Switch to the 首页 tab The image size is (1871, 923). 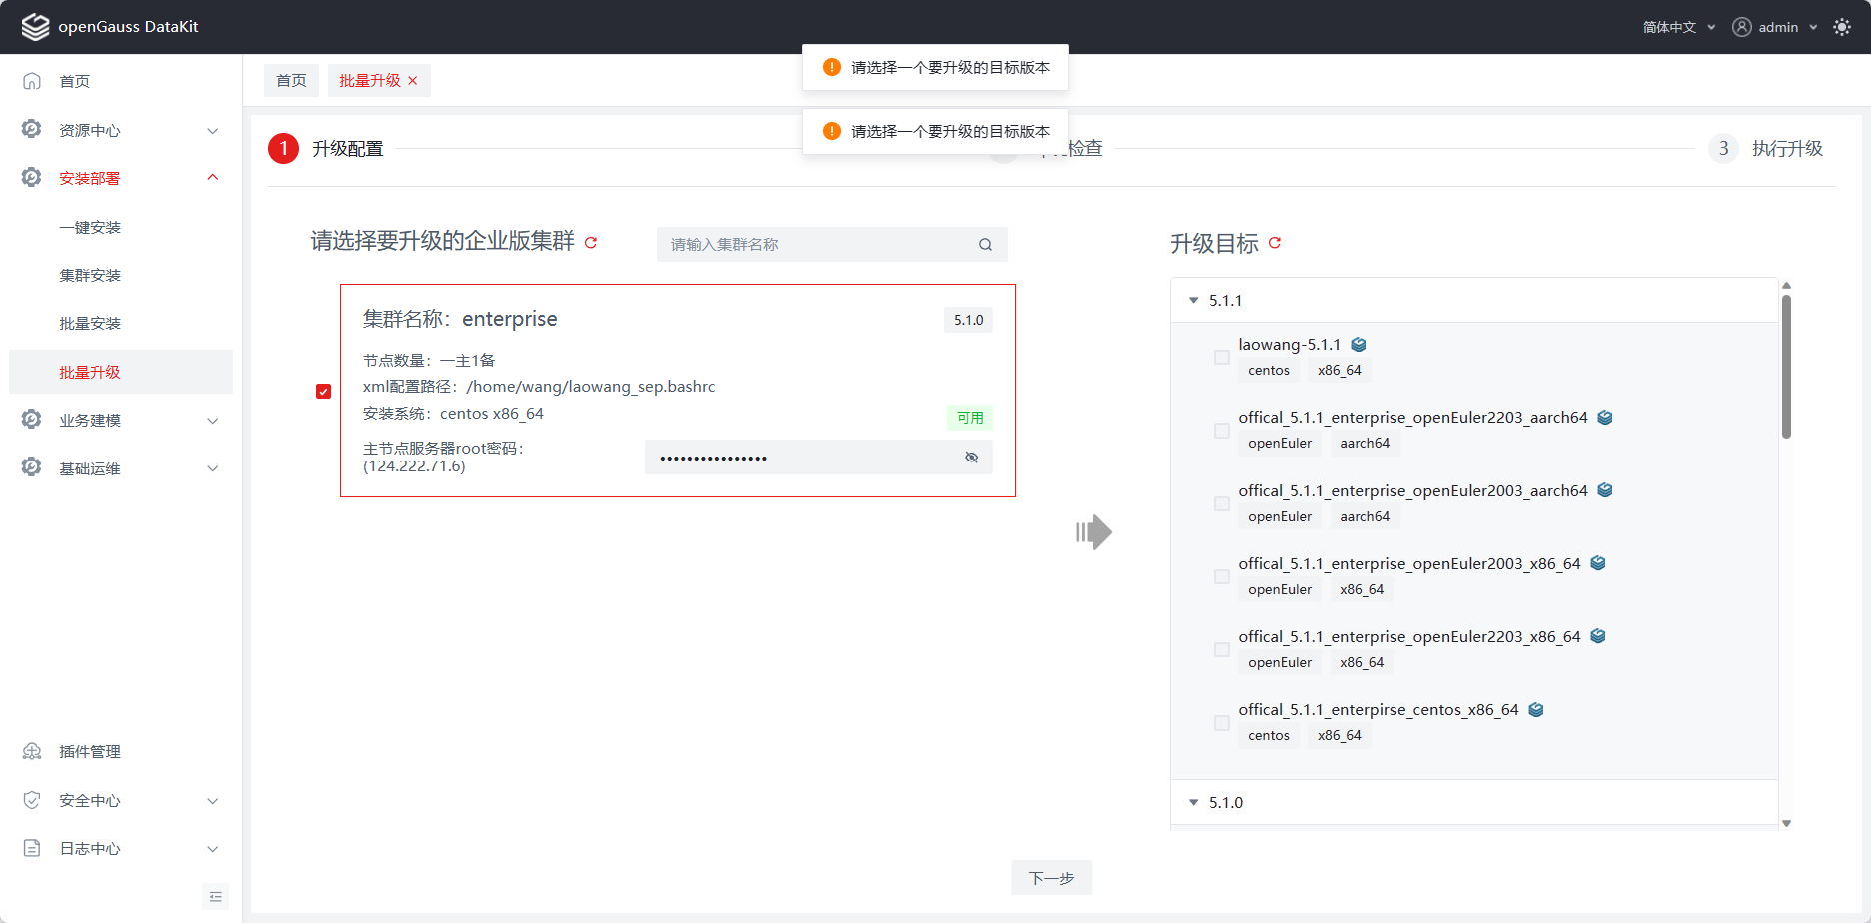tap(291, 81)
